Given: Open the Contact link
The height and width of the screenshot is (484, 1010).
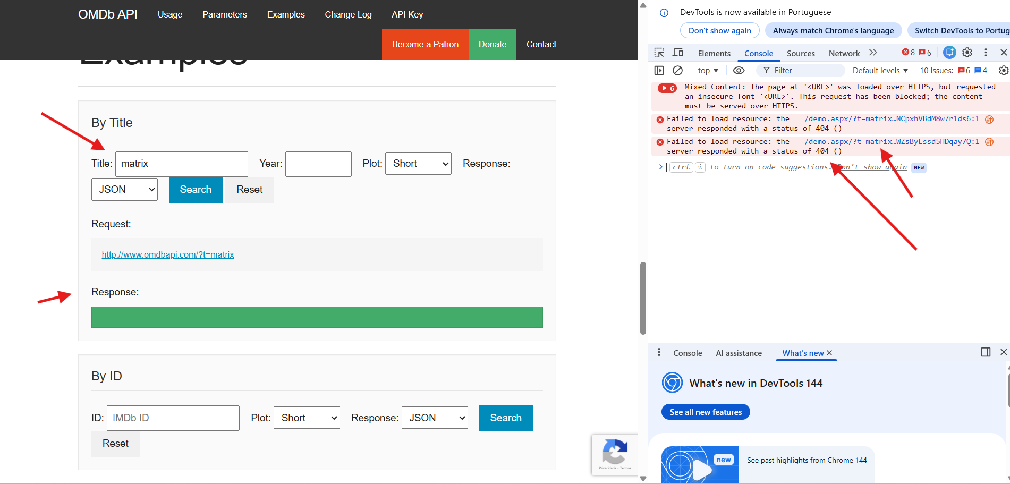Looking at the screenshot, I should 541,44.
